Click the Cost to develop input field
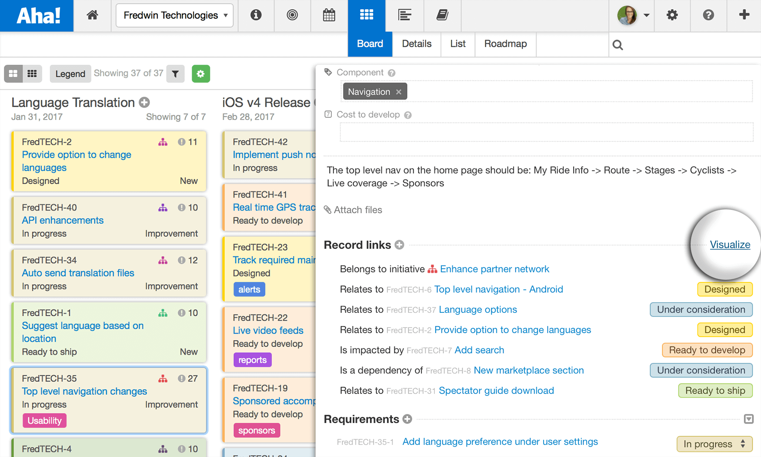 [546, 132]
